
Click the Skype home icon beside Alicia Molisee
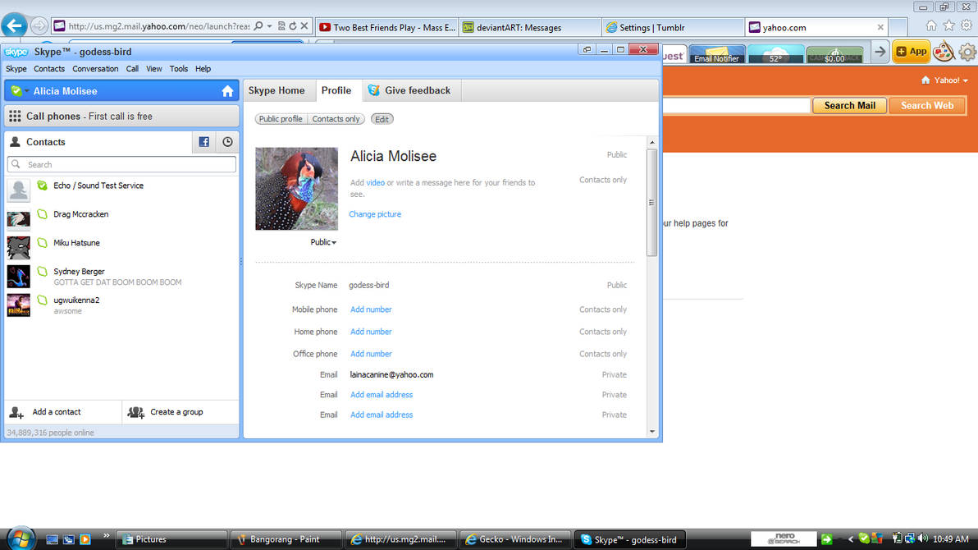[227, 91]
